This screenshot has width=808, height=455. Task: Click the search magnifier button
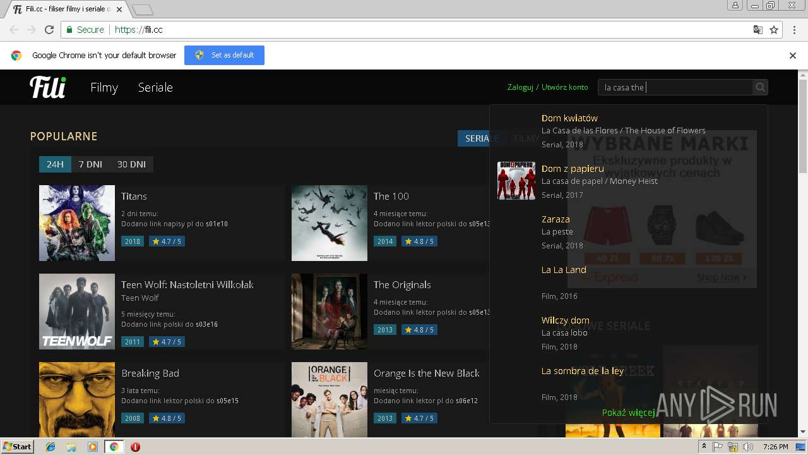click(760, 87)
